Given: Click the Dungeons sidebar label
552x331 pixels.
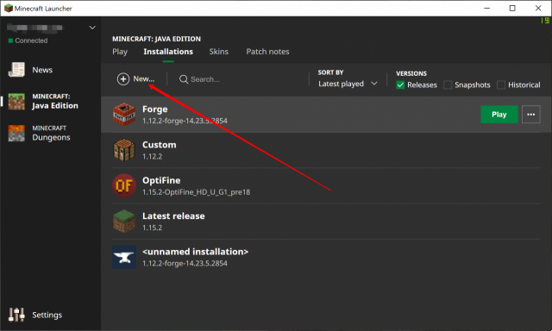Looking at the screenshot, I should (51, 138).
